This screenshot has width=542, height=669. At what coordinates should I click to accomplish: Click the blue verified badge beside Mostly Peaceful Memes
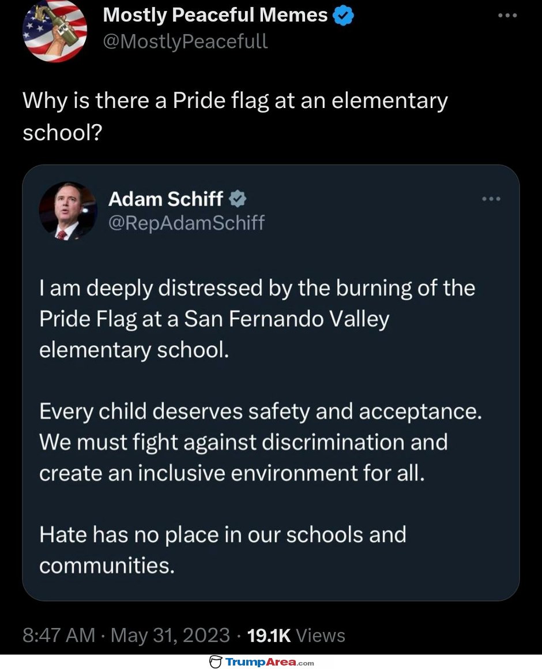pyautogui.click(x=342, y=16)
